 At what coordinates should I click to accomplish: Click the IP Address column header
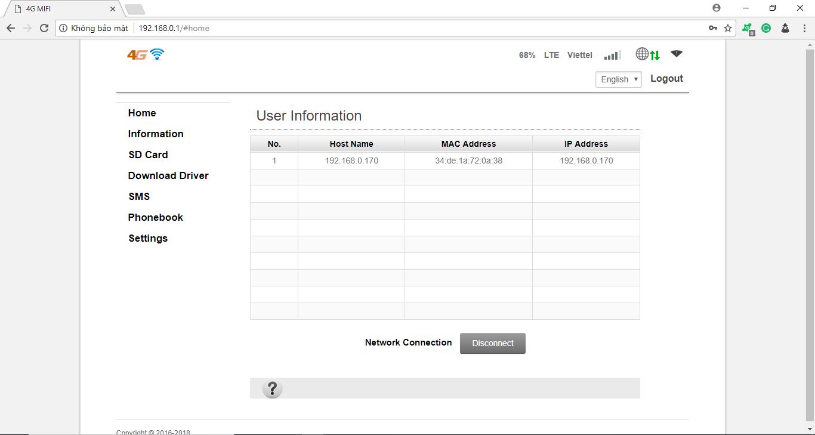[x=586, y=144]
